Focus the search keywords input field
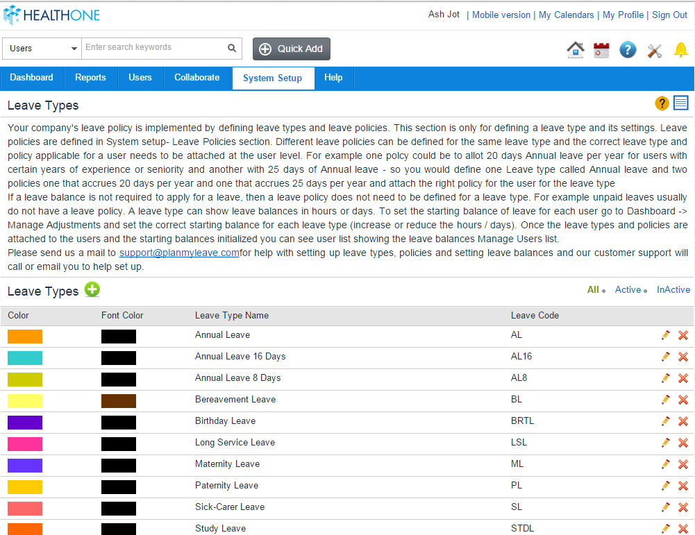This screenshot has width=695, height=535. point(154,48)
